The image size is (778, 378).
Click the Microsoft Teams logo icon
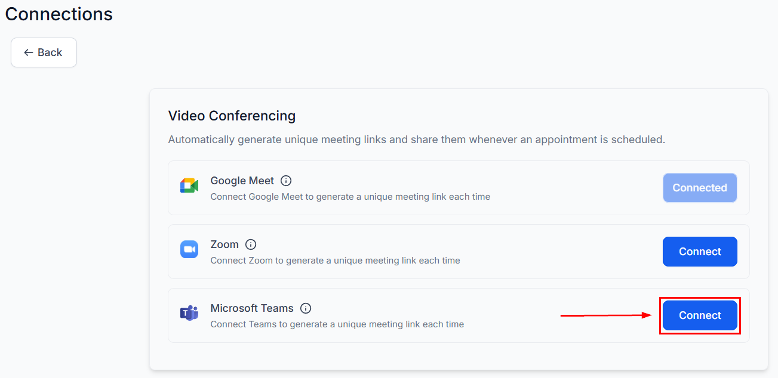(189, 313)
